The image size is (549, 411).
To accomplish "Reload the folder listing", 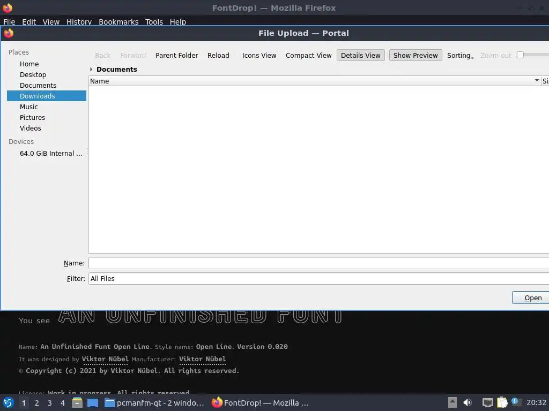I will tap(218, 55).
